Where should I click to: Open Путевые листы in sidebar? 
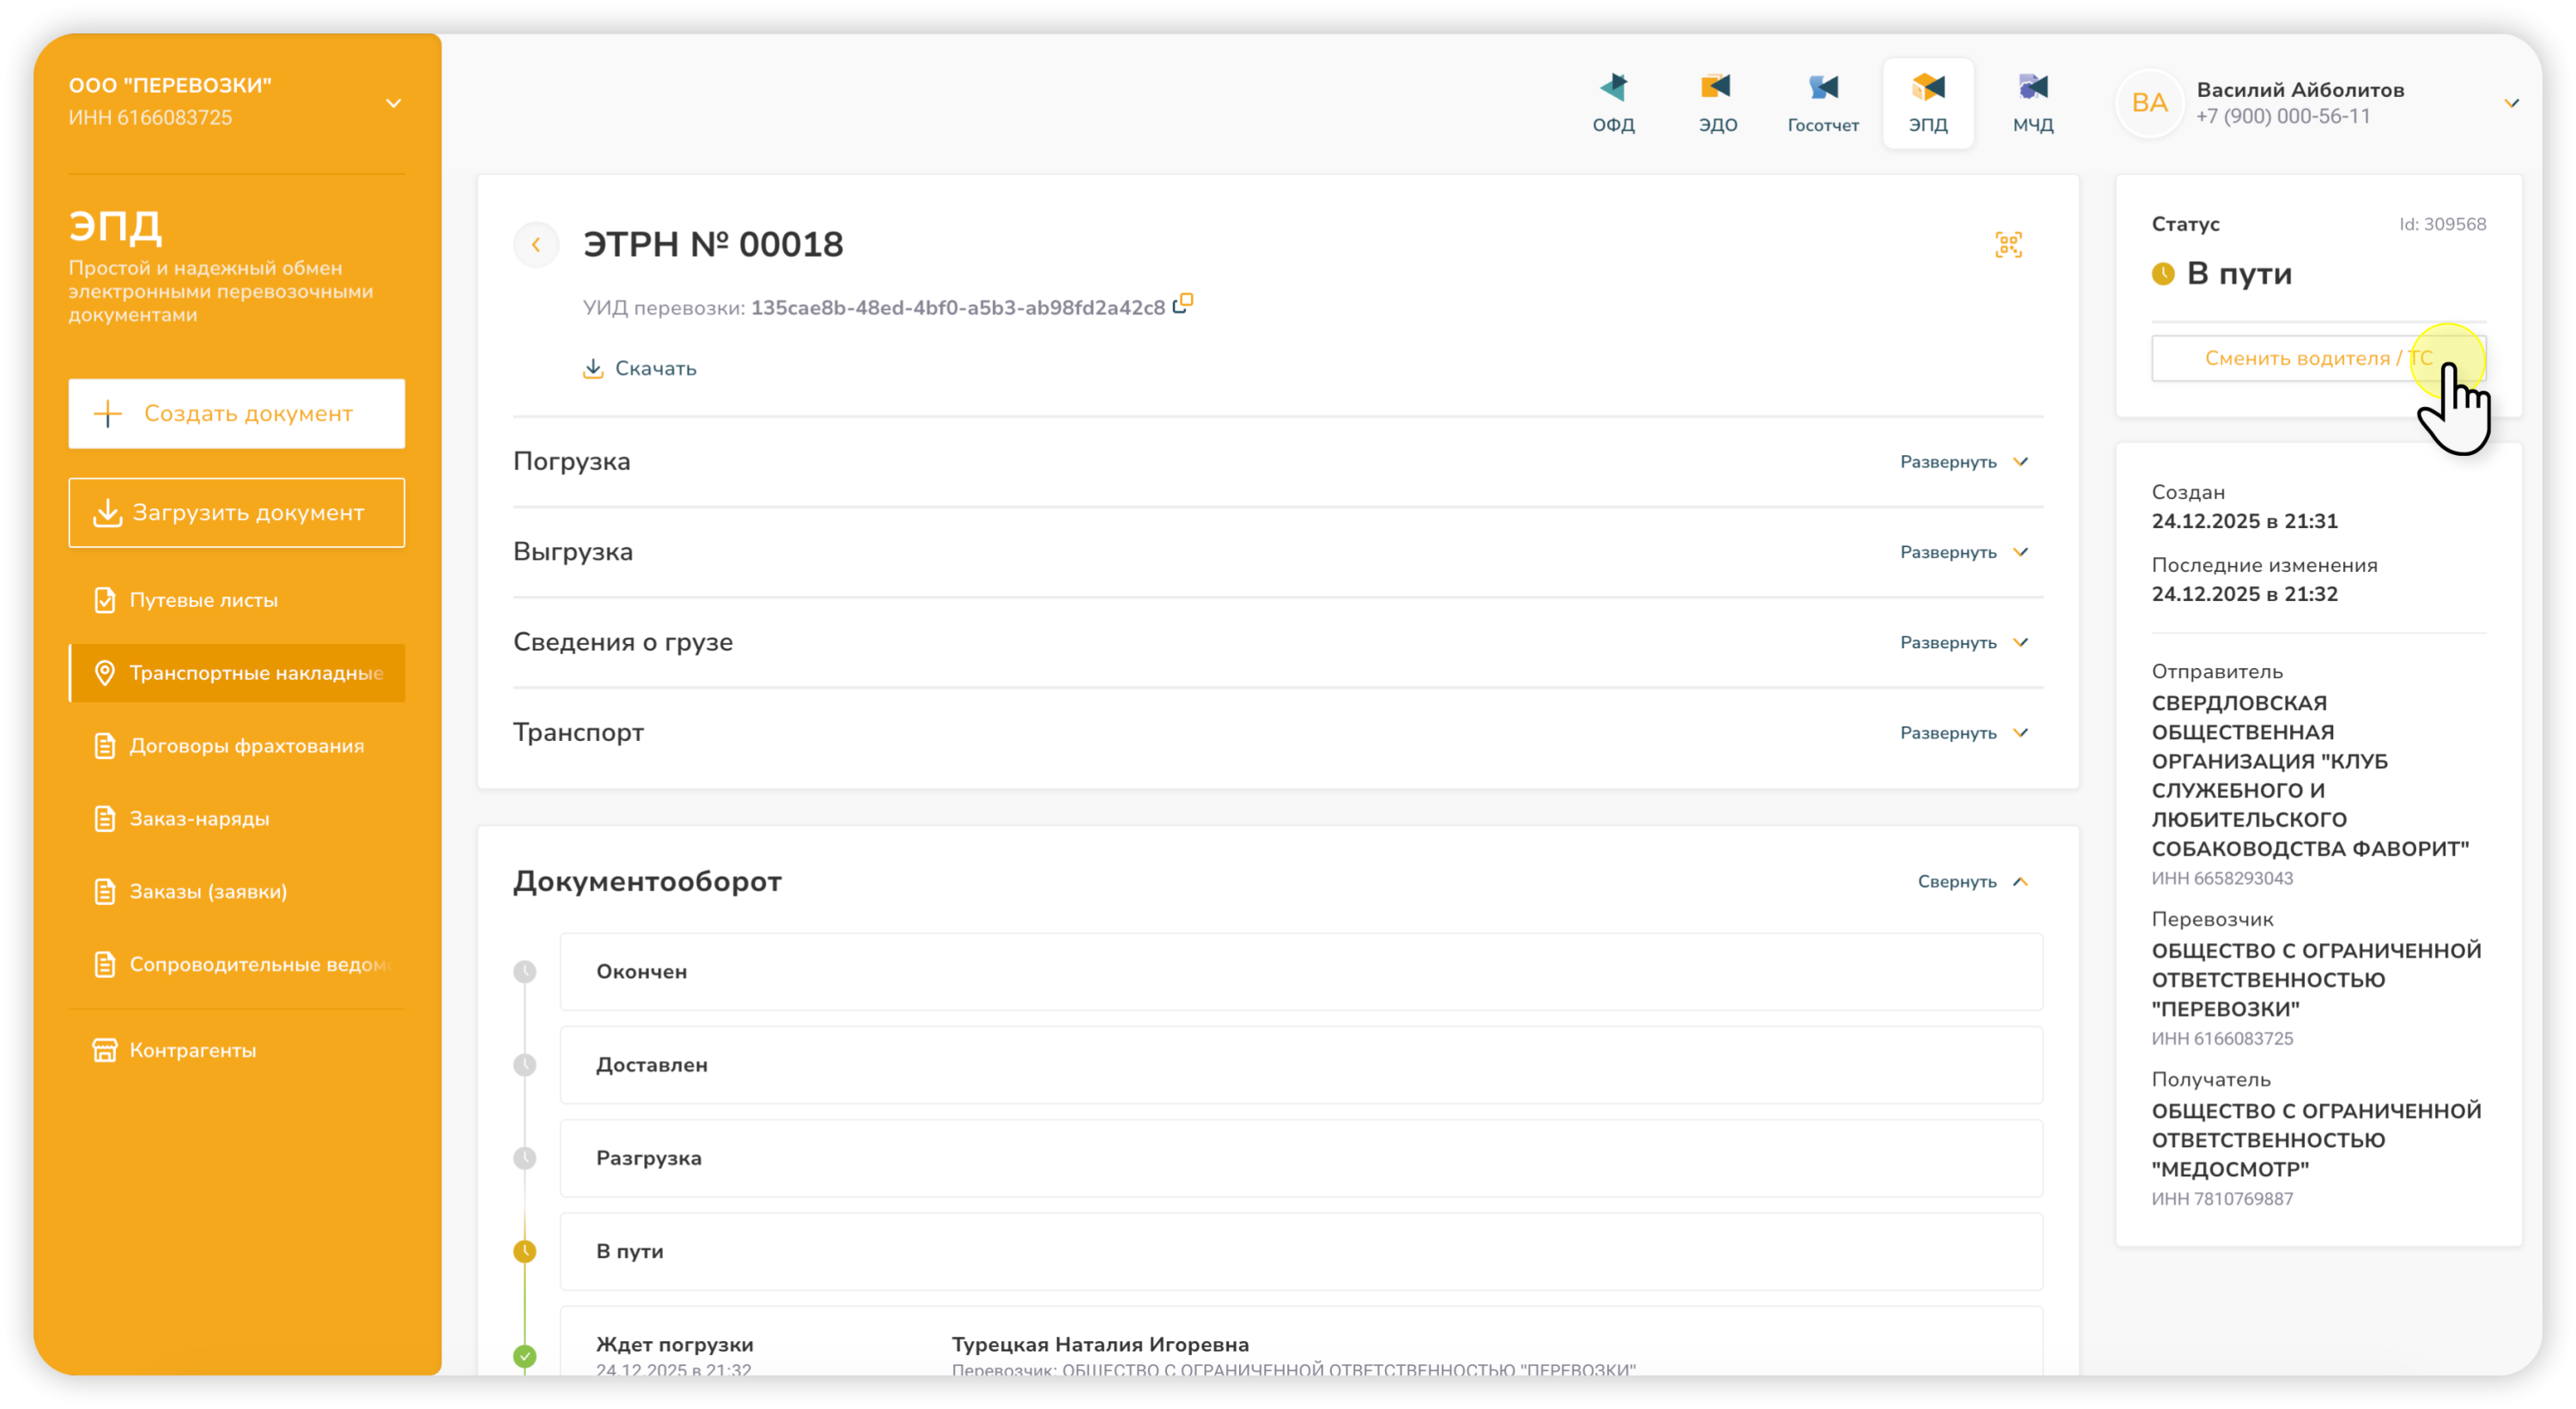point(203,600)
